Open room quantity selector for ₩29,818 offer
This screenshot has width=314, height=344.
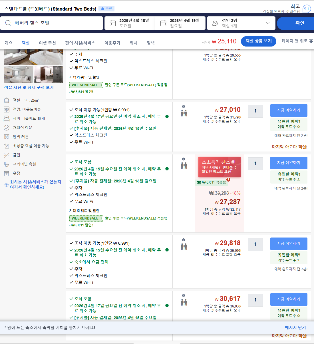click(x=255, y=244)
